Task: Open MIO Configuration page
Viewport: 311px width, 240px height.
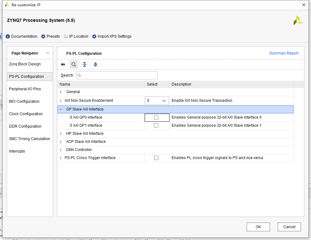Action: 24,101
